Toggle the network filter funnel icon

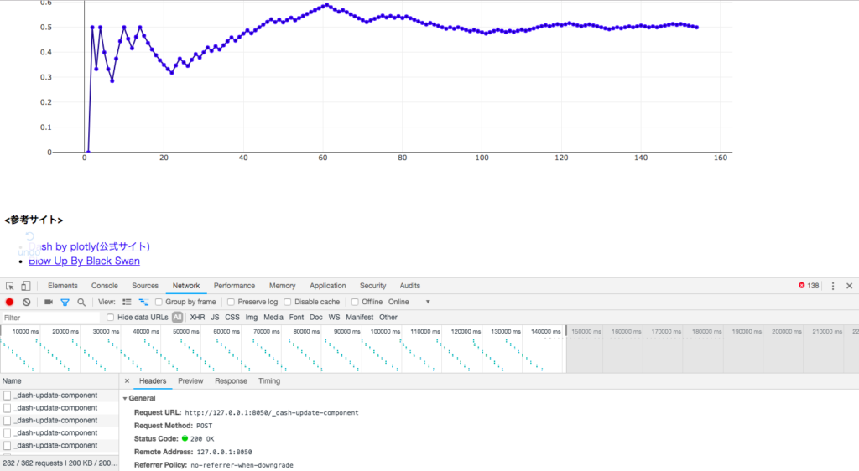click(x=65, y=302)
